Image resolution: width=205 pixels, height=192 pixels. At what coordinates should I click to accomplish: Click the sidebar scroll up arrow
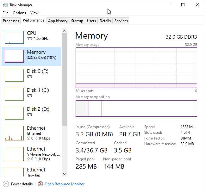coord(65,31)
